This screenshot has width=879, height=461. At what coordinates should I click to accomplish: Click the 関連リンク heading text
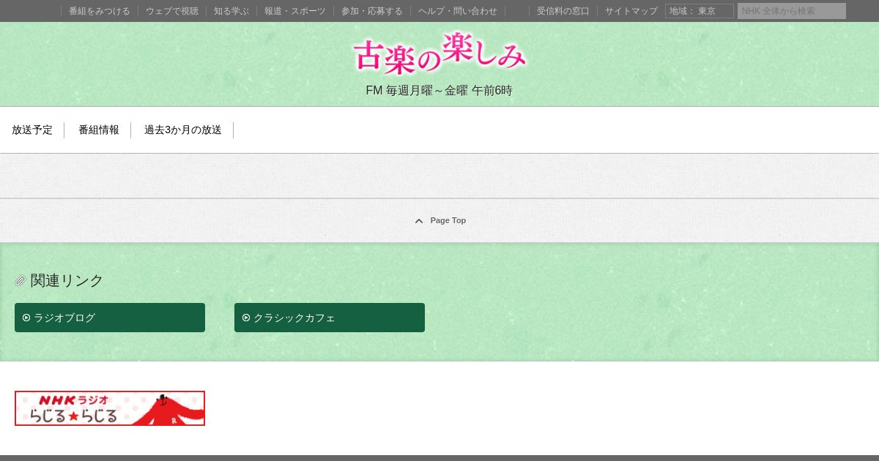67,280
